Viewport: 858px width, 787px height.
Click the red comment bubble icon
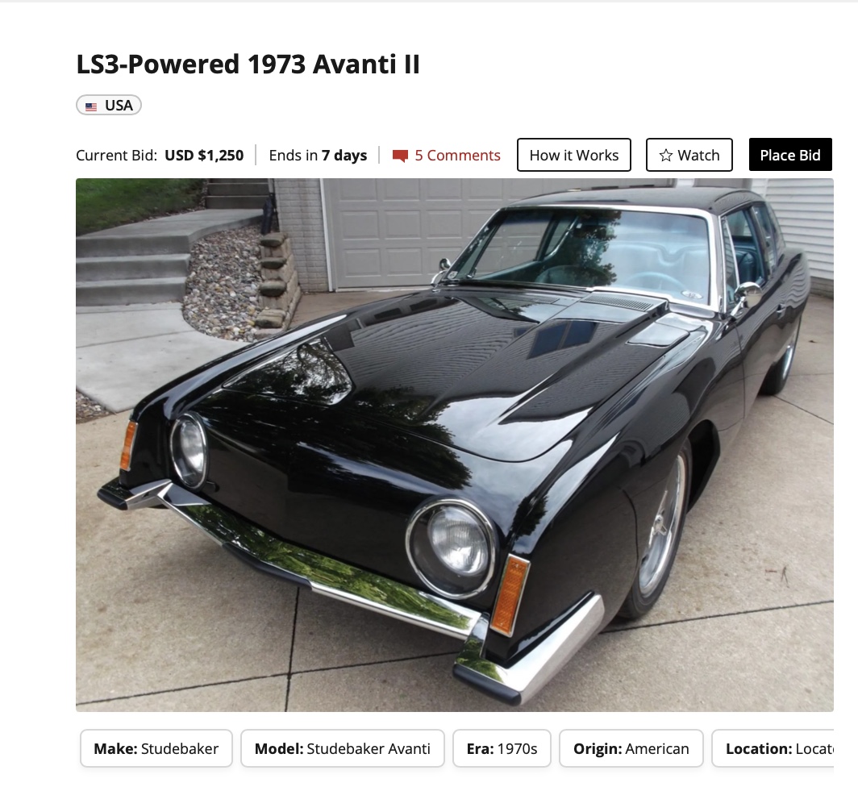400,156
